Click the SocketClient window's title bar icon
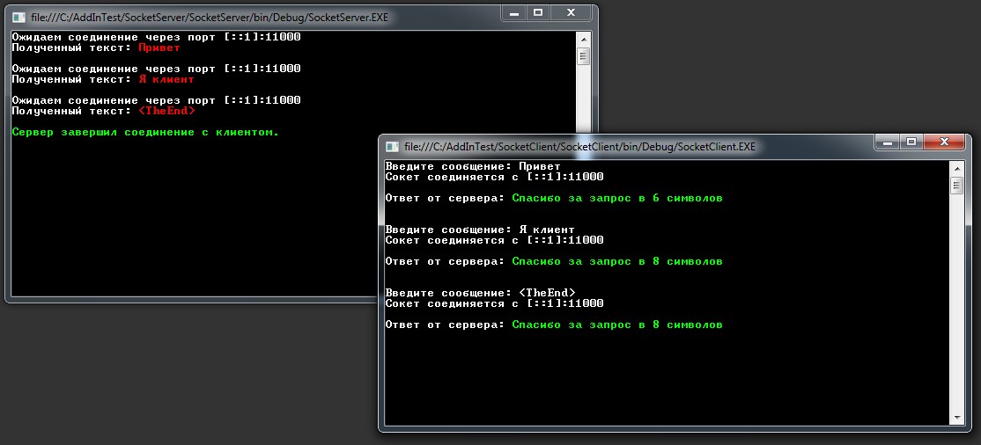This screenshot has width=981, height=445. coord(392,147)
